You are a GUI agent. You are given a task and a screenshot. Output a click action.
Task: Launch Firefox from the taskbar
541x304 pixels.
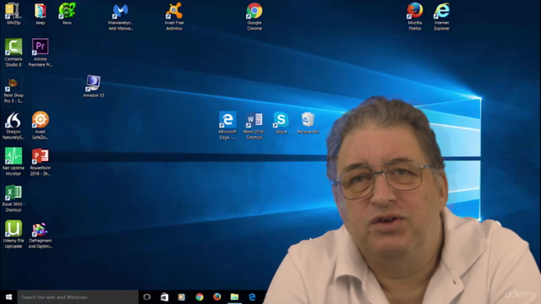pos(216,296)
